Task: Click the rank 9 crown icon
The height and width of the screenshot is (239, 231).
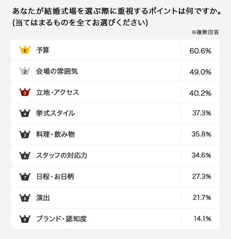Action: coord(25,219)
